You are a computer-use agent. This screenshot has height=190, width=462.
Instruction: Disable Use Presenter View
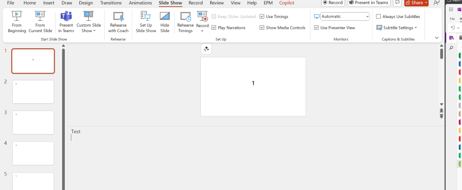click(x=316, y=28)
